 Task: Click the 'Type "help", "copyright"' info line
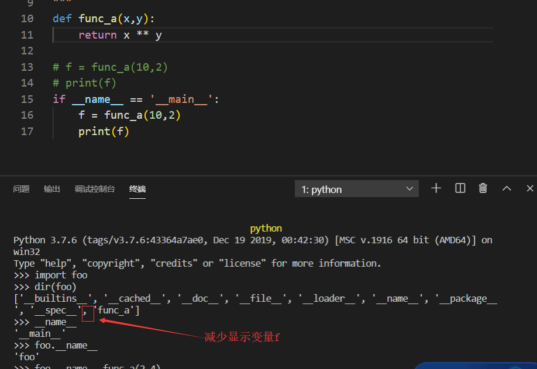tap(197, 264)
